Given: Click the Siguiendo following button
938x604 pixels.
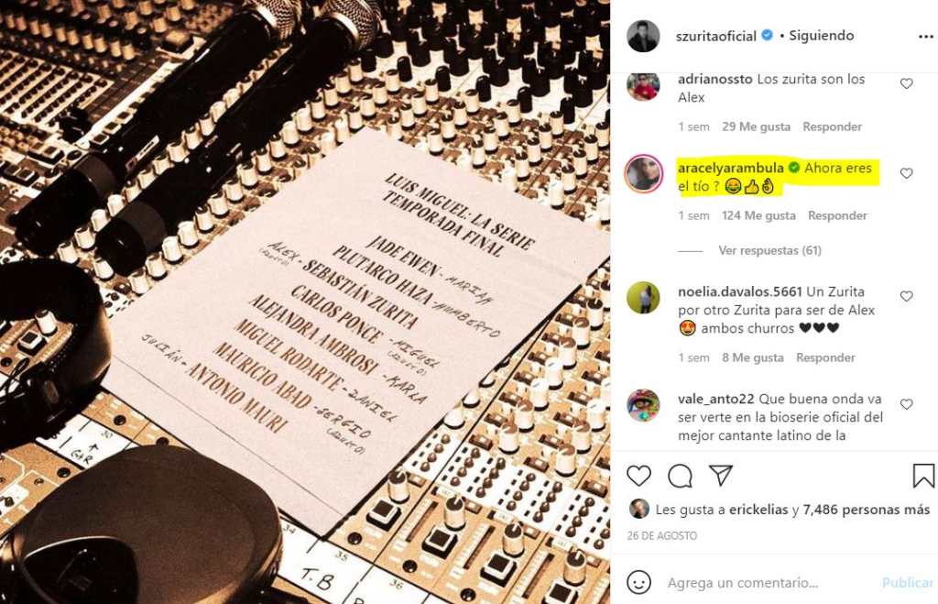Looking at the screenshot, I should point(821,36).
